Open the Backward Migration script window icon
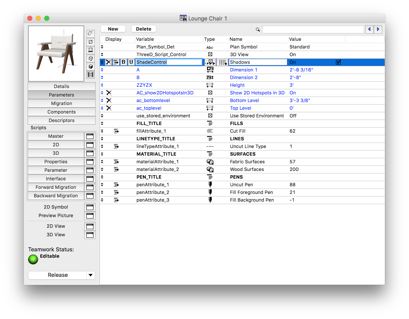 [x=90, y=196]
